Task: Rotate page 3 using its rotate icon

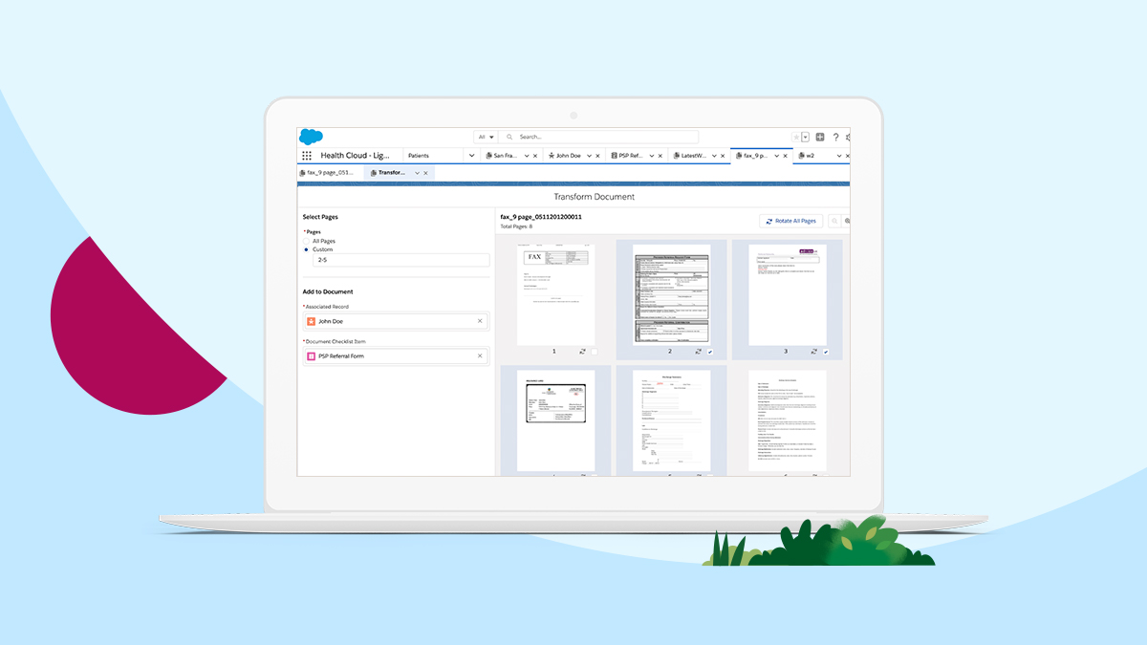Action: (813, 352)
